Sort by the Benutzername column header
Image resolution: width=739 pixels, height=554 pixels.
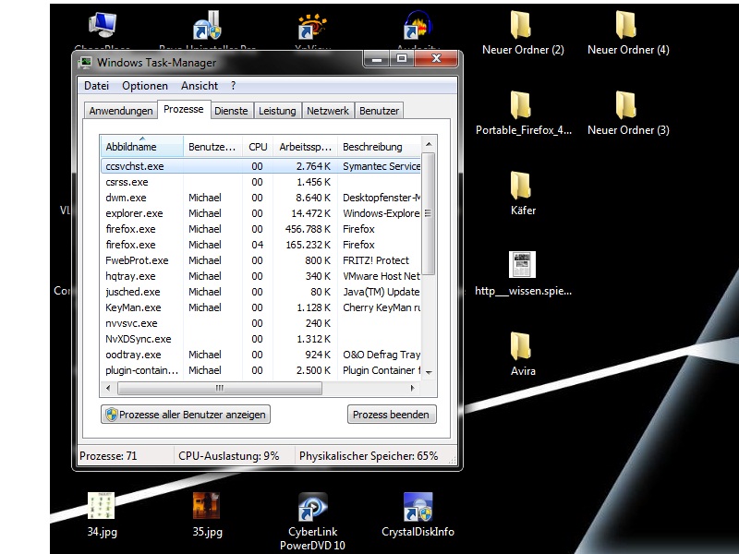pos(212,147)
